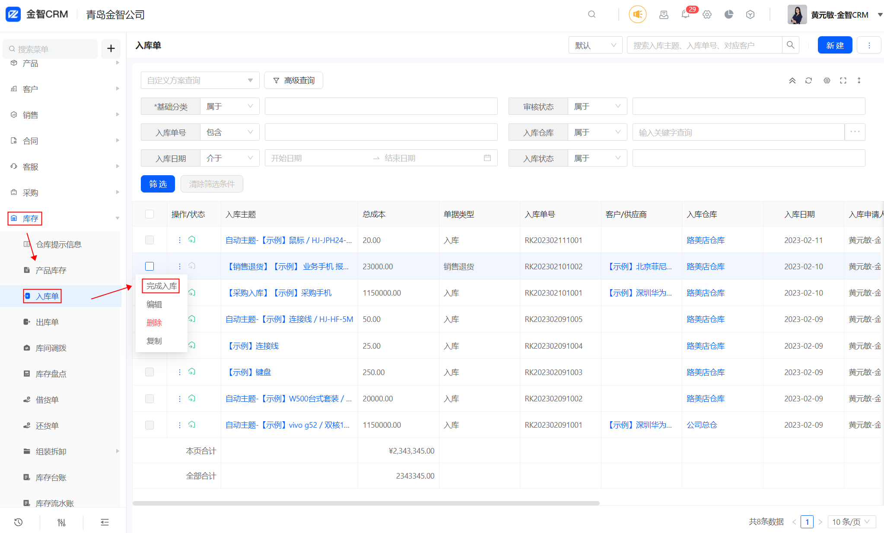
Task: Check the row for RK202302091001
Action: coord(149,425)
